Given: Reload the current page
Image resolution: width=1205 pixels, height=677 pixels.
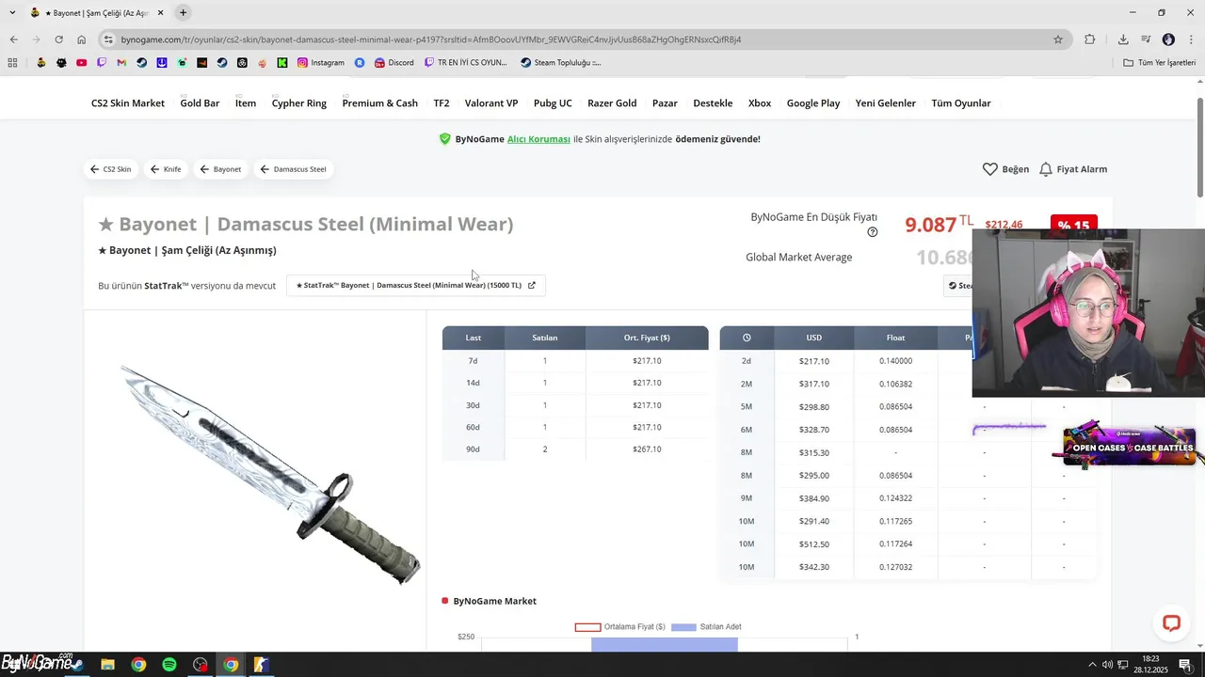Looking at the screenshot, I should (x=58, y=39).
